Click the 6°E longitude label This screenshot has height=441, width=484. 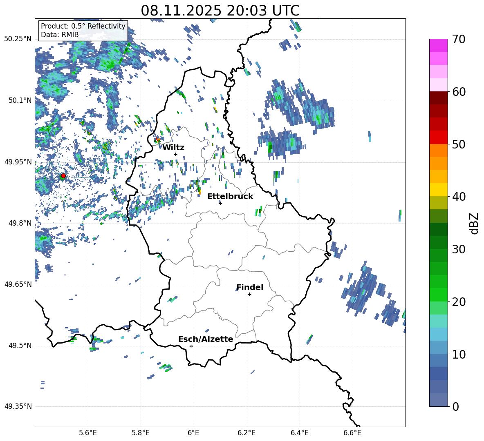[193, 433]
